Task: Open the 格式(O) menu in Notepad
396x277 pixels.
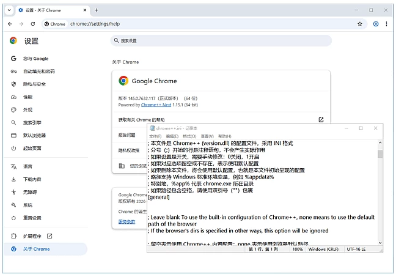Action: click(189, 136)
